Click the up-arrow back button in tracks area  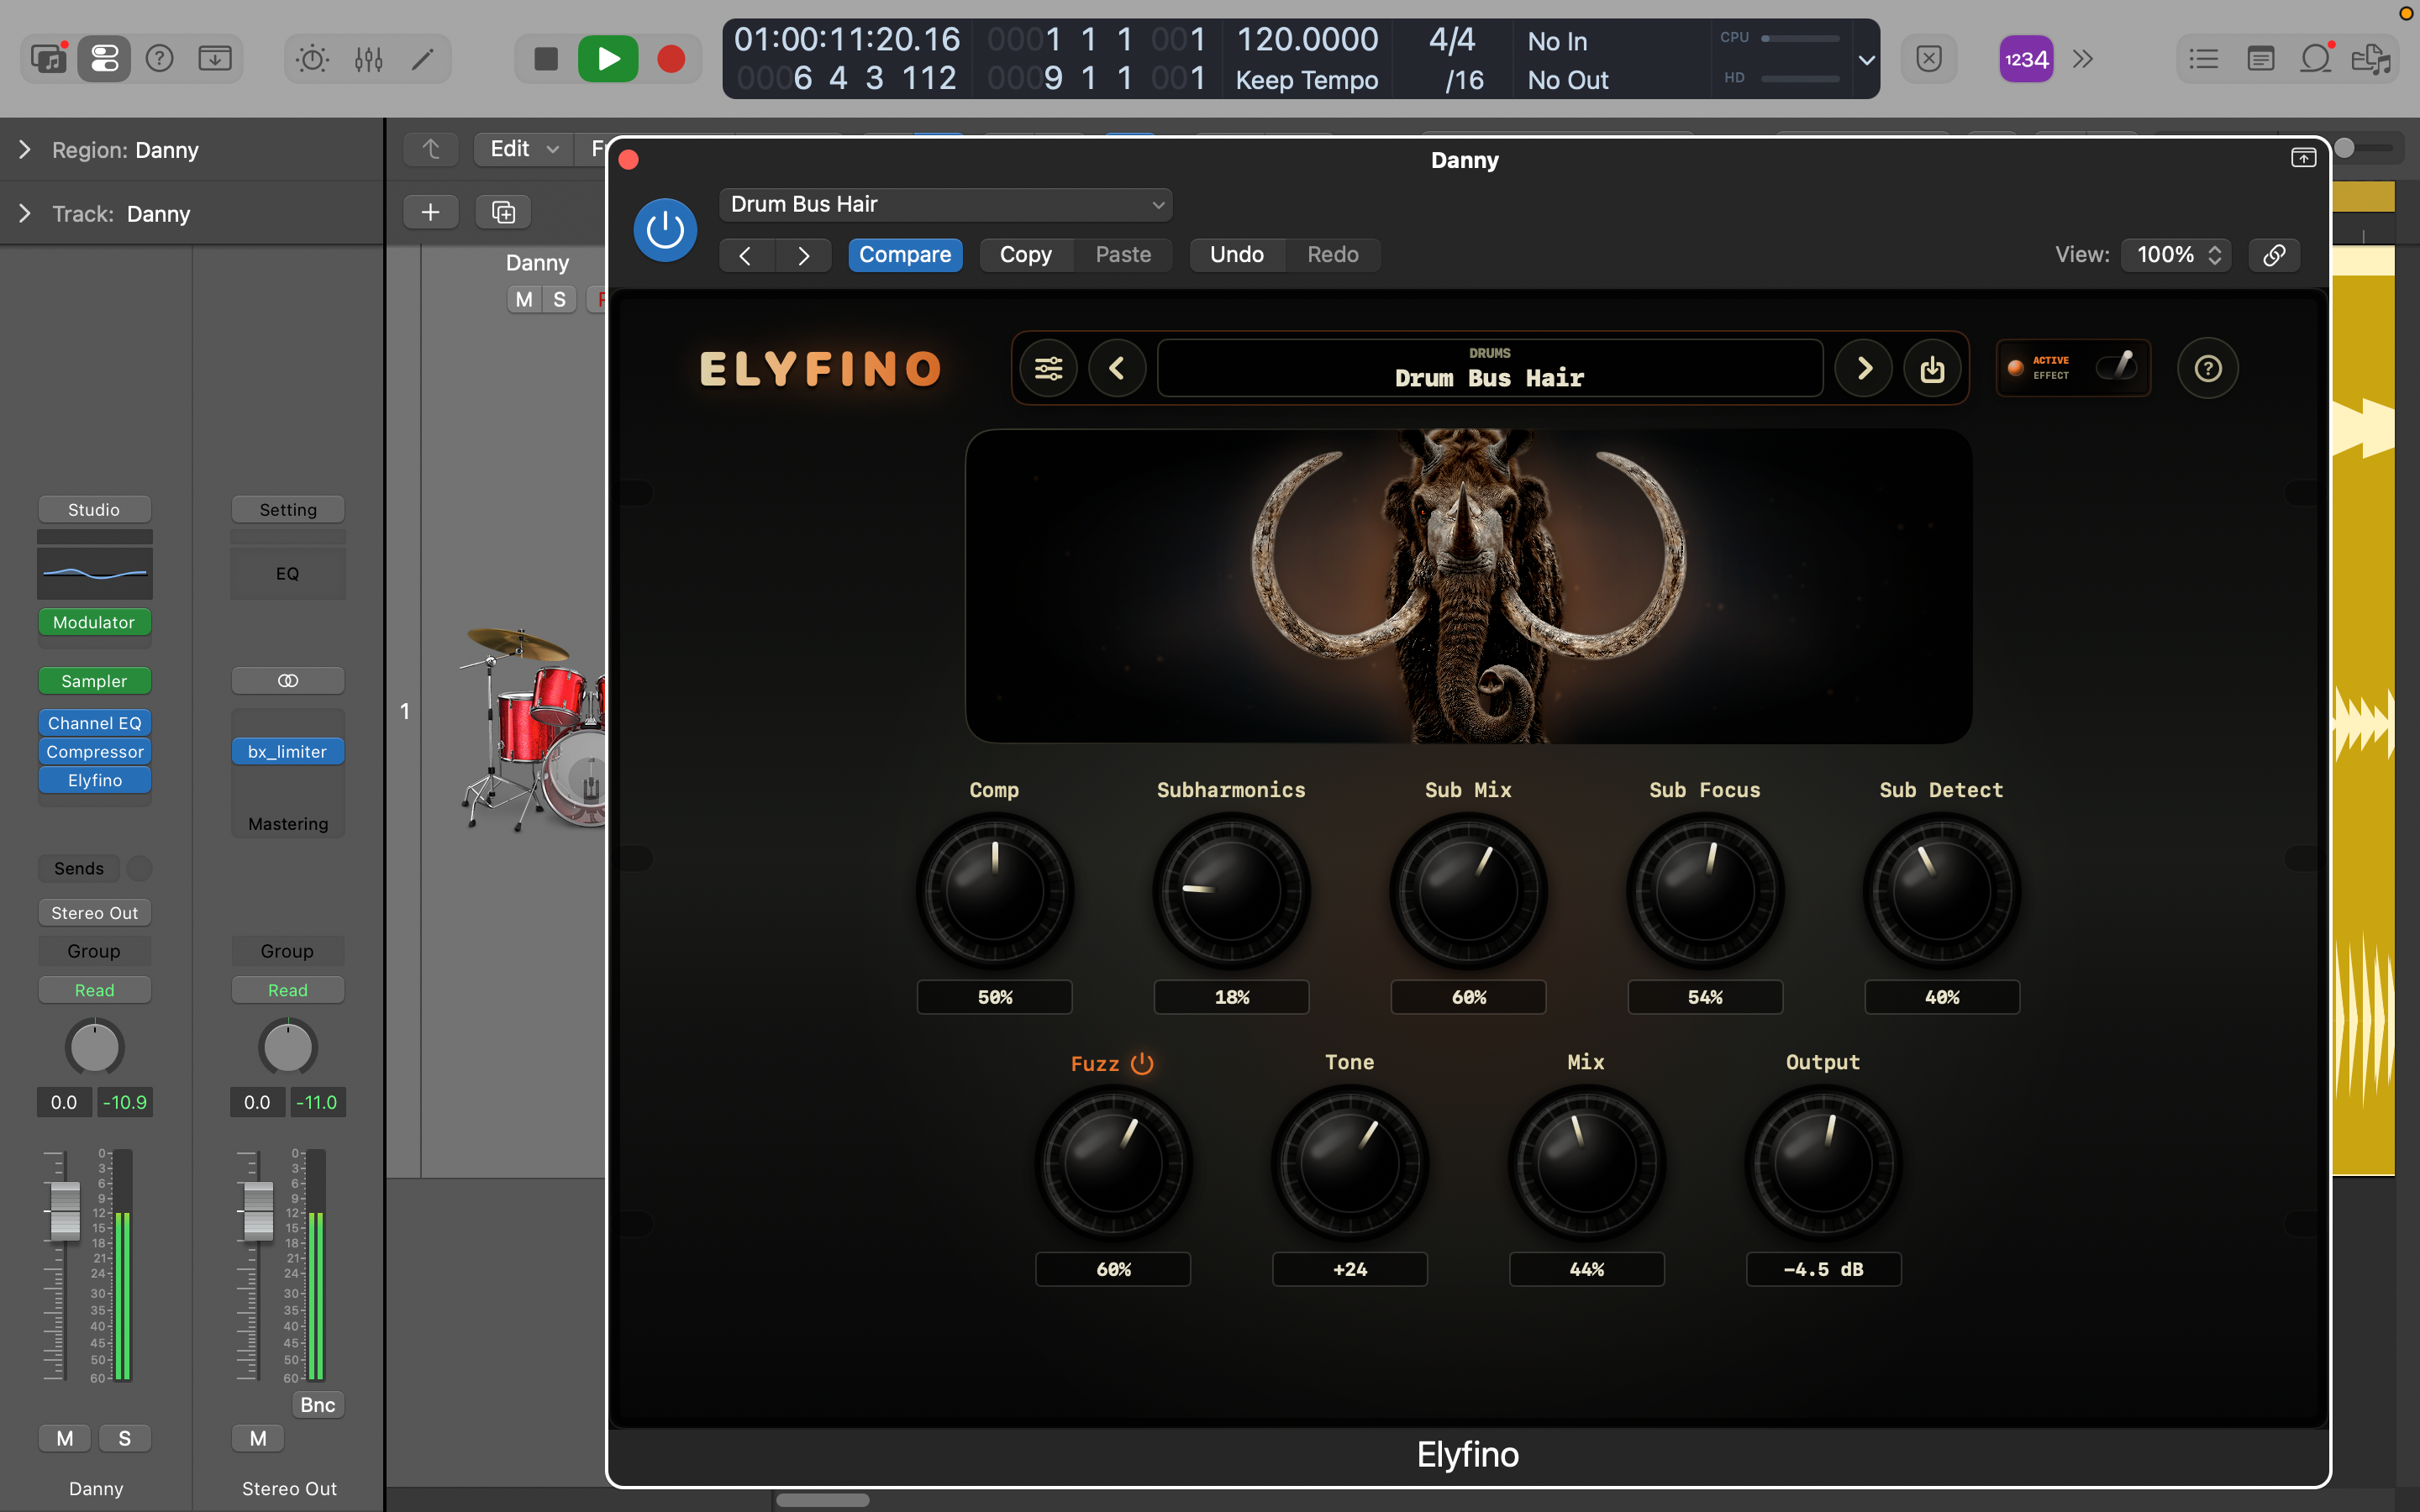coord(431,149)
